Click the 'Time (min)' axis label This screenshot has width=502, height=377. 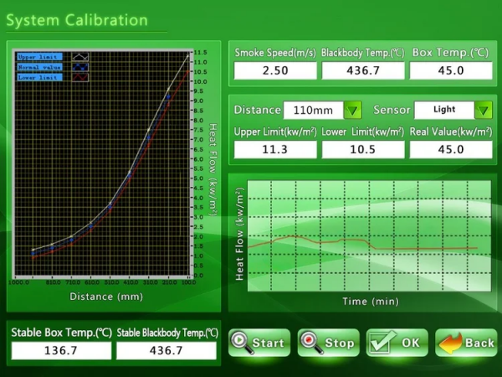371,302
